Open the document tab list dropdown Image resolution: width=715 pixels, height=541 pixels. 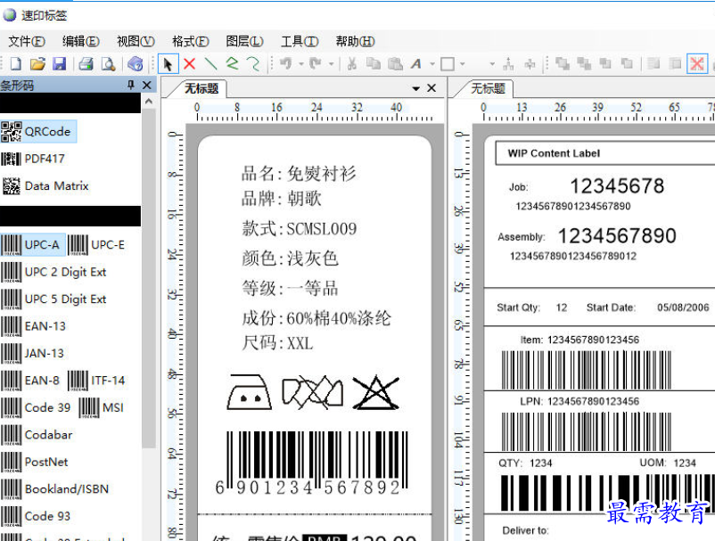pos(415,88)
